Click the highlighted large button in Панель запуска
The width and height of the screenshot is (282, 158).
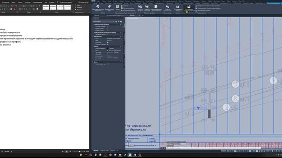[189, 8]
